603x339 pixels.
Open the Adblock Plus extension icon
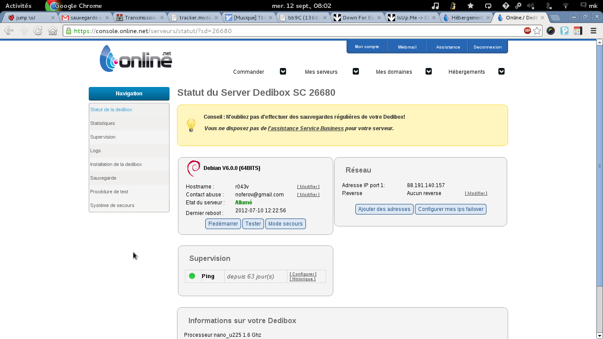tap(528, 31)
